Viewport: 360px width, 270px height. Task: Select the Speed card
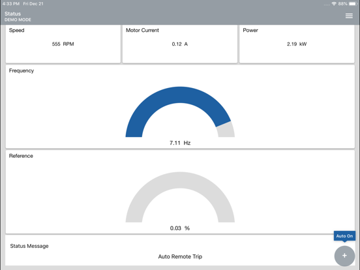point(63,44)
